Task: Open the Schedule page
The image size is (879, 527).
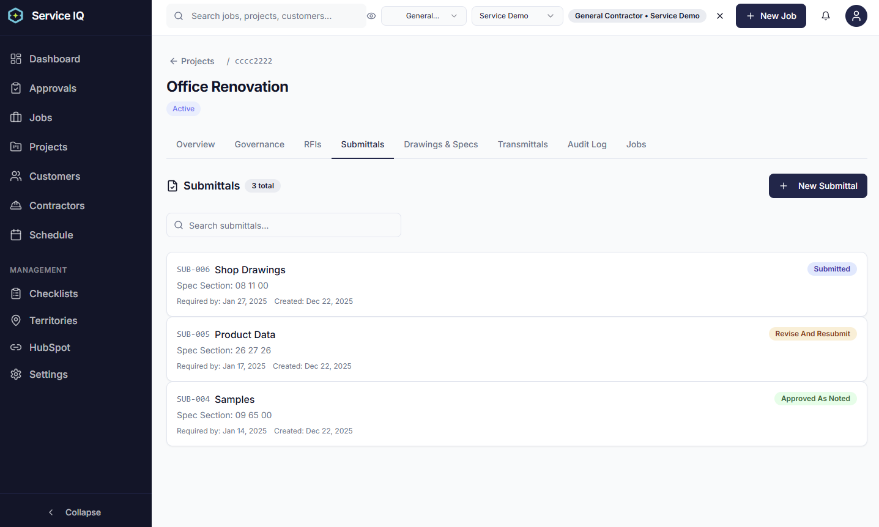Action: 76,235
